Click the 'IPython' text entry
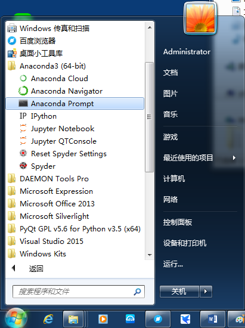The image size is (245, 328). pos(44,116)
